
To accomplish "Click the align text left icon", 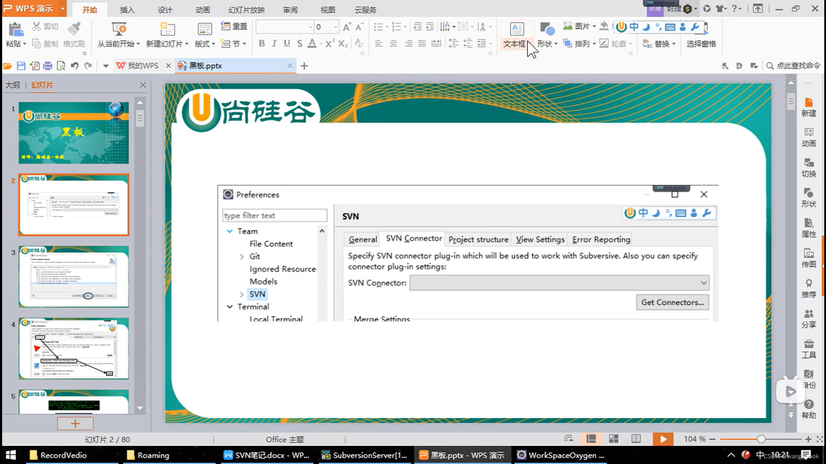I will click(x=379, y=44).
